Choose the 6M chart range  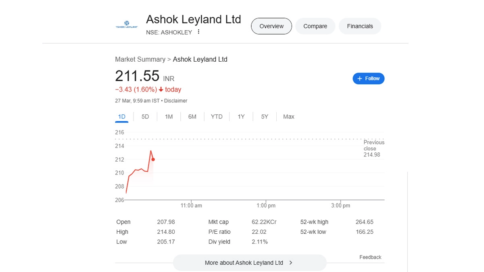click(x=192, y=117)
